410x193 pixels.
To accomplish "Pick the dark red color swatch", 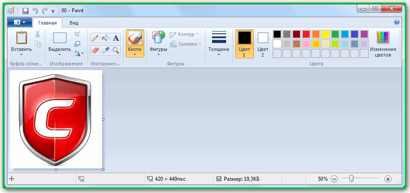I will [x=297, y=34].
